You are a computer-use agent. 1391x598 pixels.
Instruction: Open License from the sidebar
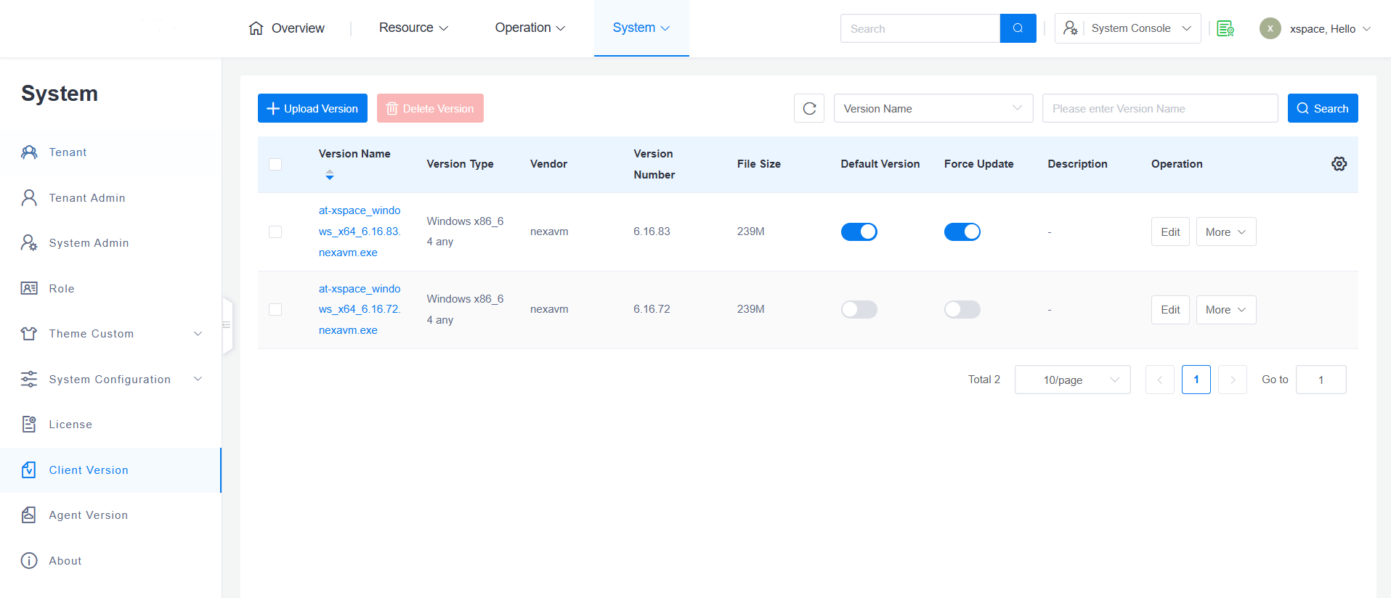[x=70, y=425]
